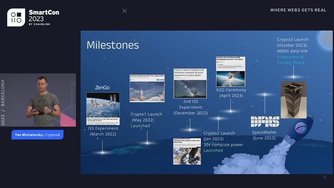Click the timeline star marker above Crypto3 satellite

click(293, 77)
